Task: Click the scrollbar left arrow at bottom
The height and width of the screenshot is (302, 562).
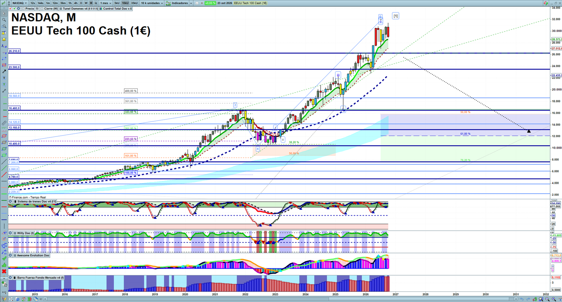Action: (x=45, y=299)
